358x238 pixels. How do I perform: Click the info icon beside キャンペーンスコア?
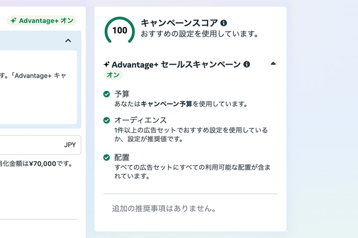224,23
